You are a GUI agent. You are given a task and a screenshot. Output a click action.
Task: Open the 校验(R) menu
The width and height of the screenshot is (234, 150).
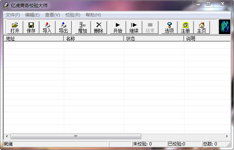click(x=72, y=15)
